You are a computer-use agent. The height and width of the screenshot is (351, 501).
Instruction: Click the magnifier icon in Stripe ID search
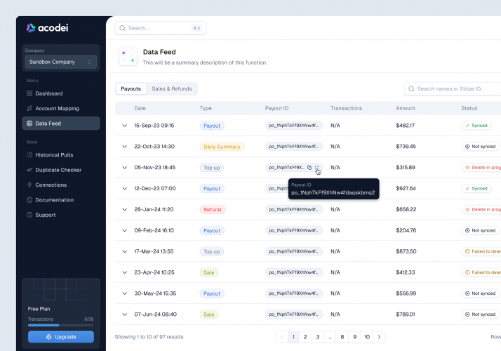click(411, 89)
